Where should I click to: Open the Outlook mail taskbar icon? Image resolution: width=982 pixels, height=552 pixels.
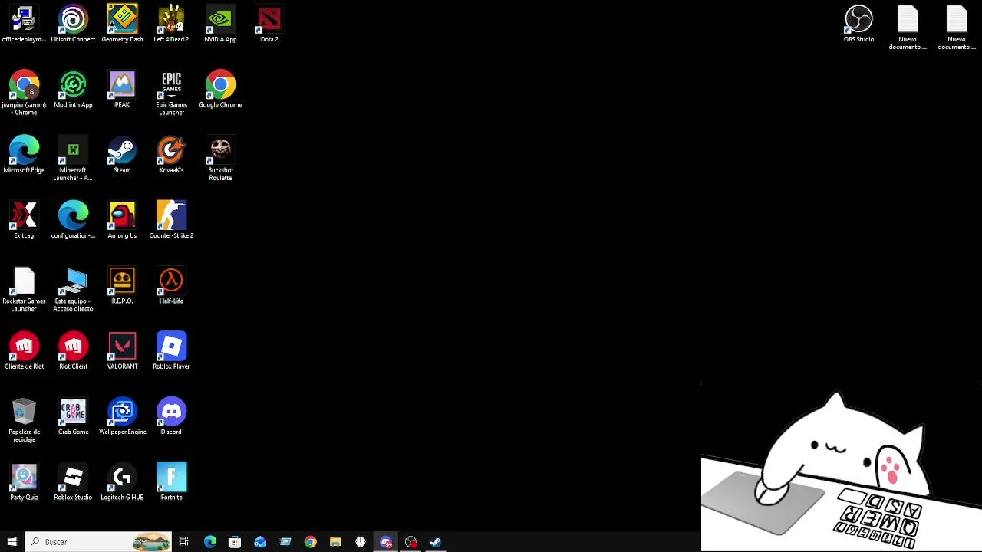coord(260,542)
